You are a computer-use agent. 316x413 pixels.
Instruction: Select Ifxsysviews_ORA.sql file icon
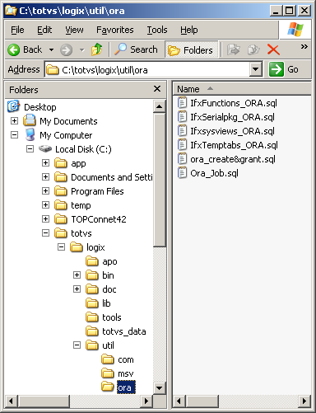[182, 131]
